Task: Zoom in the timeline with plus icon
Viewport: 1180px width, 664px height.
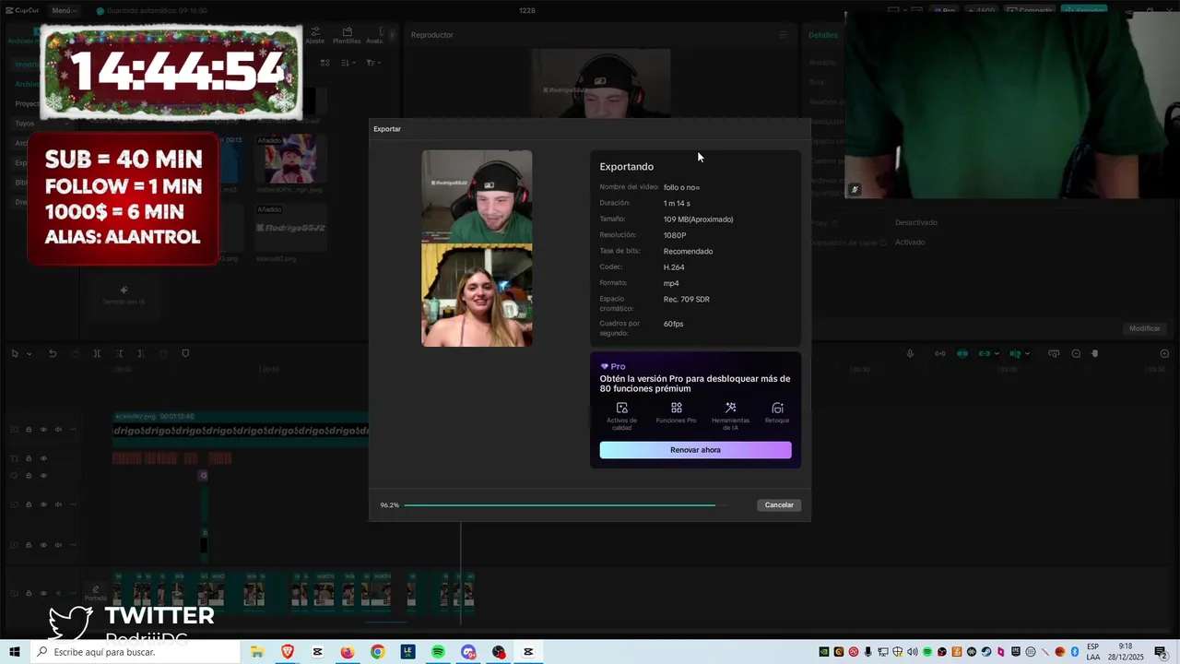Action: point(1164,354)
